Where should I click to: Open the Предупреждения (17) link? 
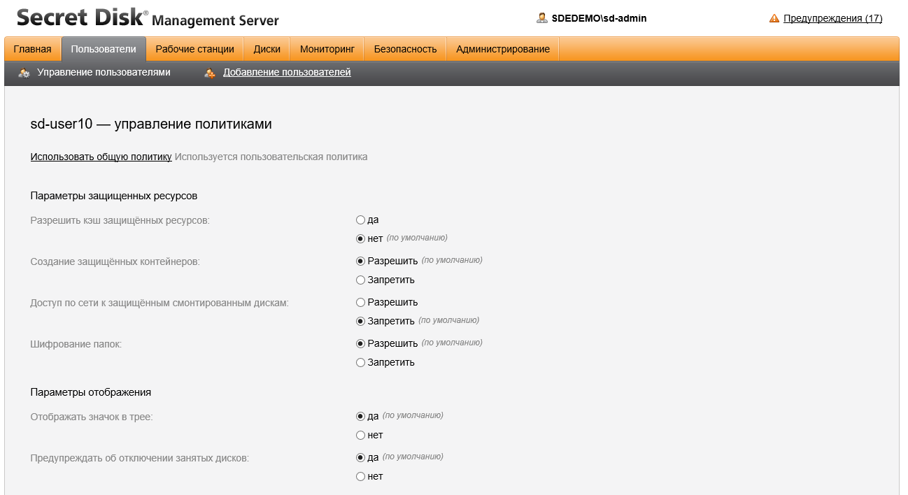[x=832, y=19]
